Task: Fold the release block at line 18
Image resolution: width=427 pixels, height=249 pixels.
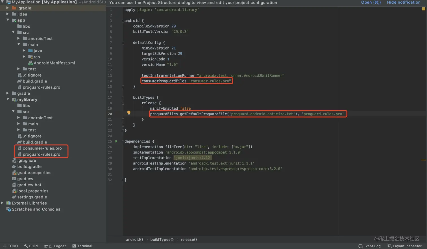Action: tap(123, 103)
